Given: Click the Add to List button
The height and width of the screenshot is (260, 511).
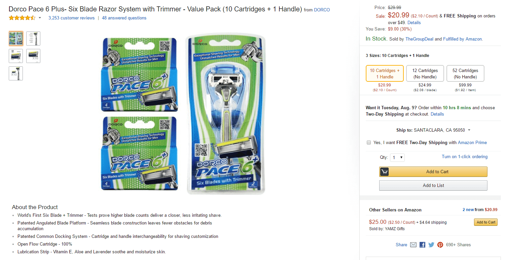Looking at the screenshot, I should (x=433, y=186).
